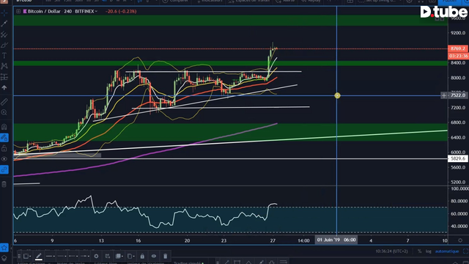Toggle the automatique scale button
469x264 pixels.
(x=447, y=252)
